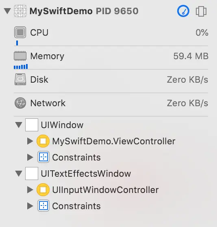Click the Memory module icon
This screenshot has width=217, height=227.
20,56
